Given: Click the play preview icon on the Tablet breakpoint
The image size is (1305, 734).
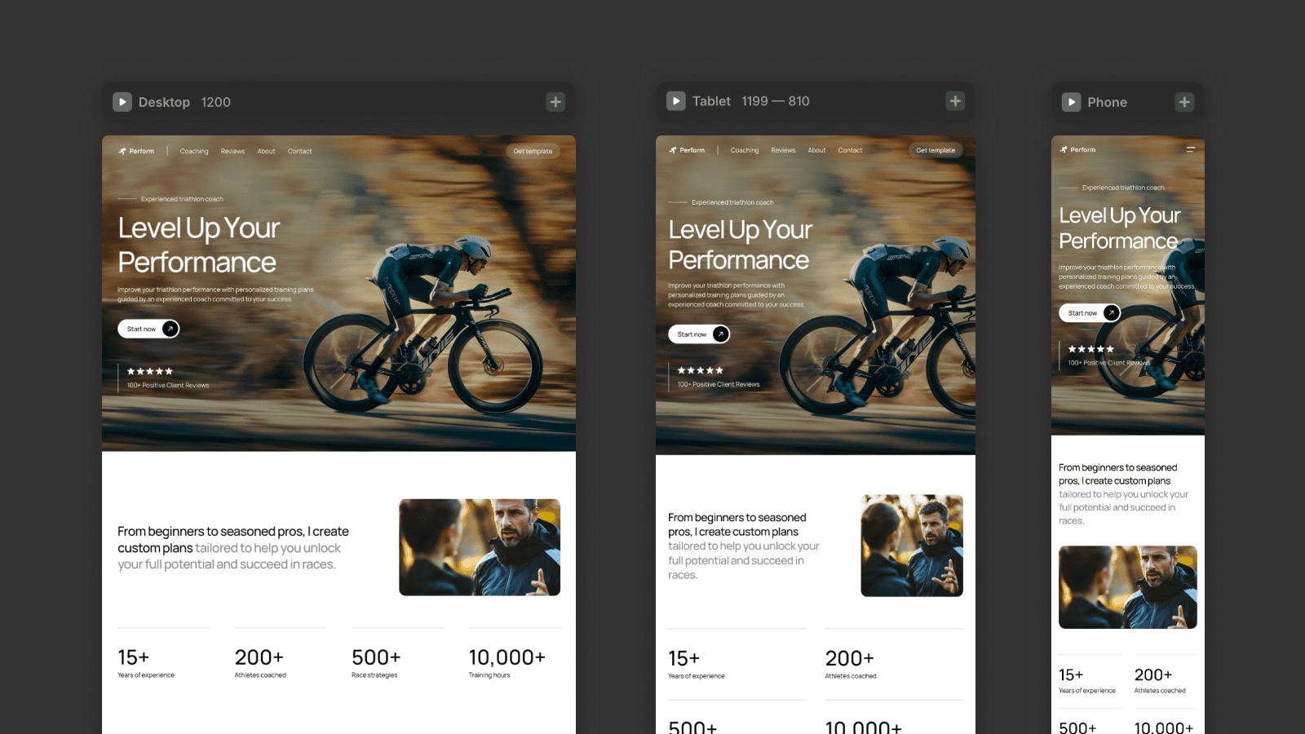Looking at the screenshot, I should tap(676, 100).
